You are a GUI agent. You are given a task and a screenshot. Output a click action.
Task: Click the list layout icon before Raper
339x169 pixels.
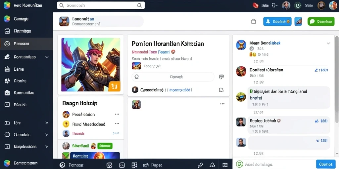click(x=134, y=165)
